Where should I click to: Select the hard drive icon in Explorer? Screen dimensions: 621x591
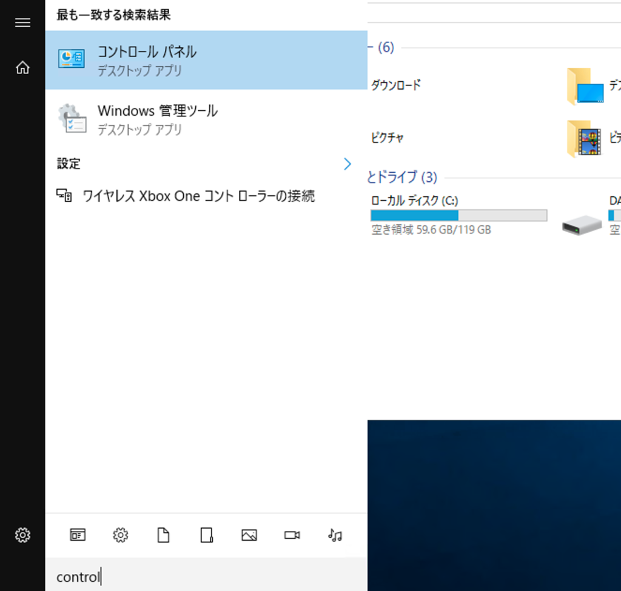click(x=582, y=225)
